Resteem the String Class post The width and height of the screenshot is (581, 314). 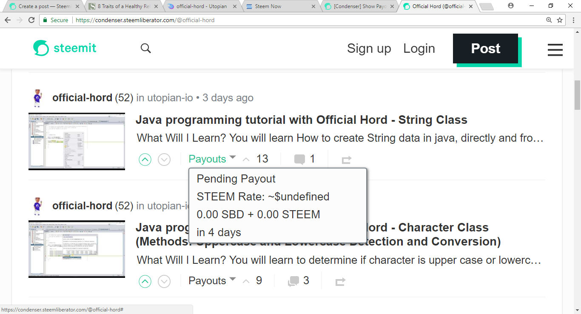click(x=347, y=160)
